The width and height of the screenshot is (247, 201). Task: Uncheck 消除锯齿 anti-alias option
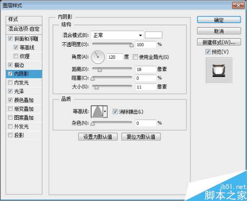[x=115, y=112]
